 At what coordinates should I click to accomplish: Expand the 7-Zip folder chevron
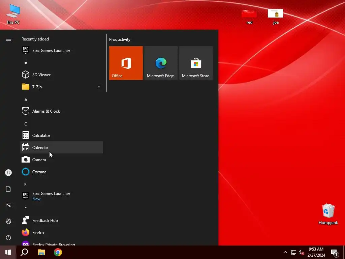tap(99, 87)
